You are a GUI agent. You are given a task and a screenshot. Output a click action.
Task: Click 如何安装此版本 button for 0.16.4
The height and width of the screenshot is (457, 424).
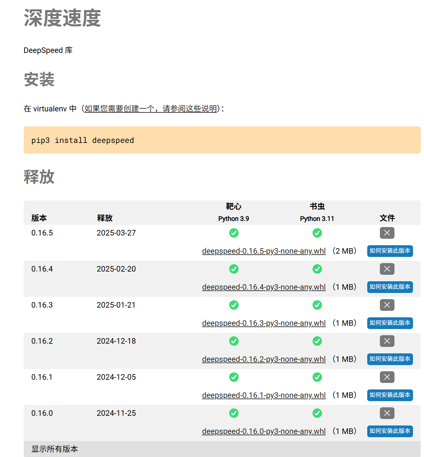(390, 287)
